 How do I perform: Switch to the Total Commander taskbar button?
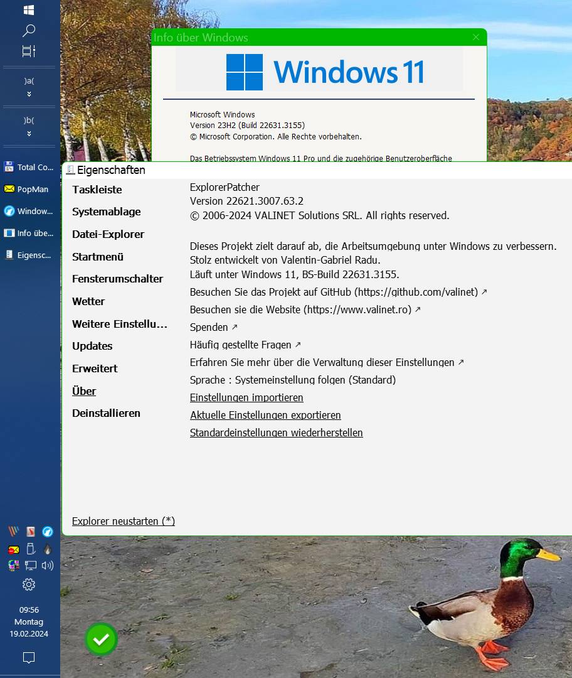pos(29,167)
